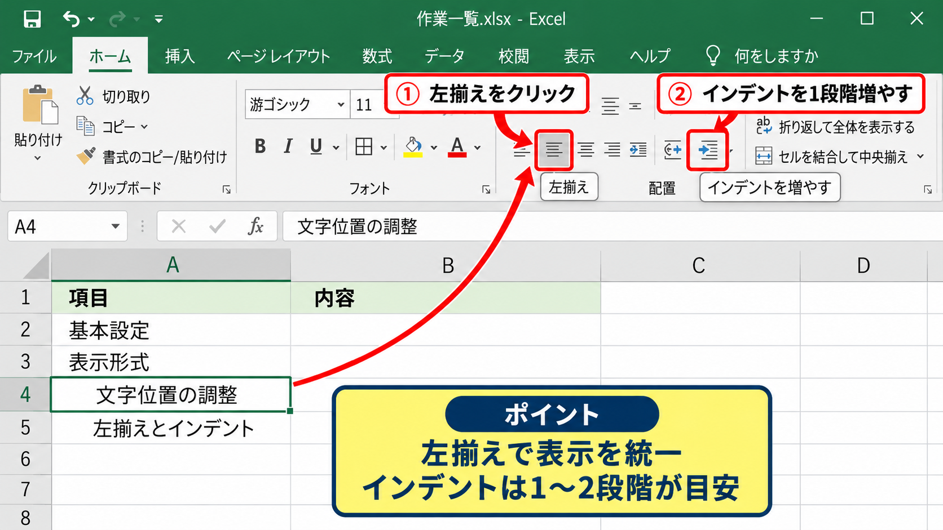Toggle 折り返して全体を表示する wrap text
This screenshot has height=530, width=943.
tap(835, 127)
